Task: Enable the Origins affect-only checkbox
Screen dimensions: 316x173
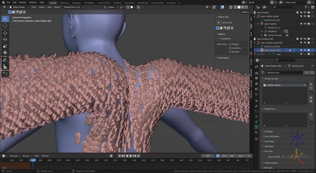Action: (x=230, y=44)
